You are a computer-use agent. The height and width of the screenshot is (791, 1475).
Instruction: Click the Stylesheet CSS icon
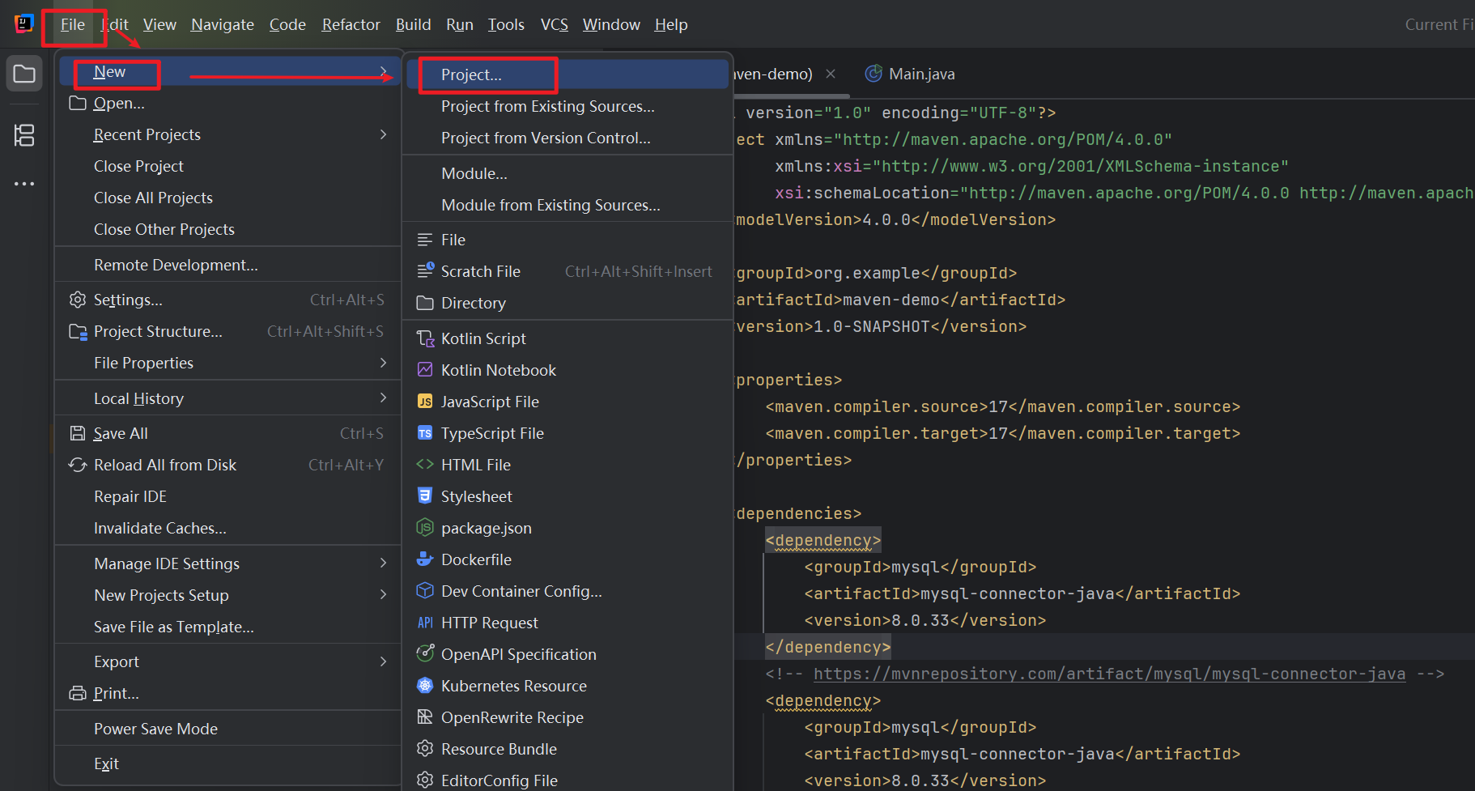(x=425, y=495)
